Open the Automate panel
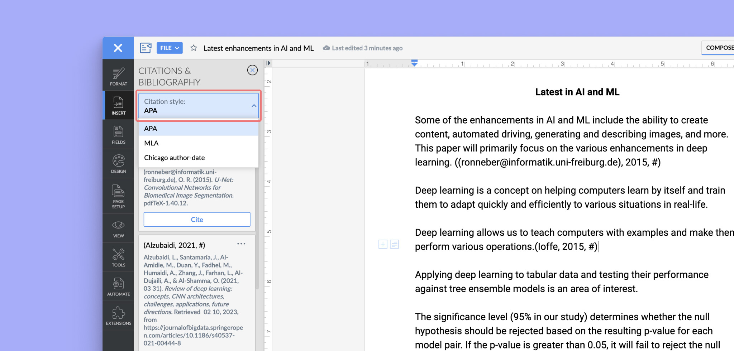Screen dimensions: 734x351 click(118, 287)
